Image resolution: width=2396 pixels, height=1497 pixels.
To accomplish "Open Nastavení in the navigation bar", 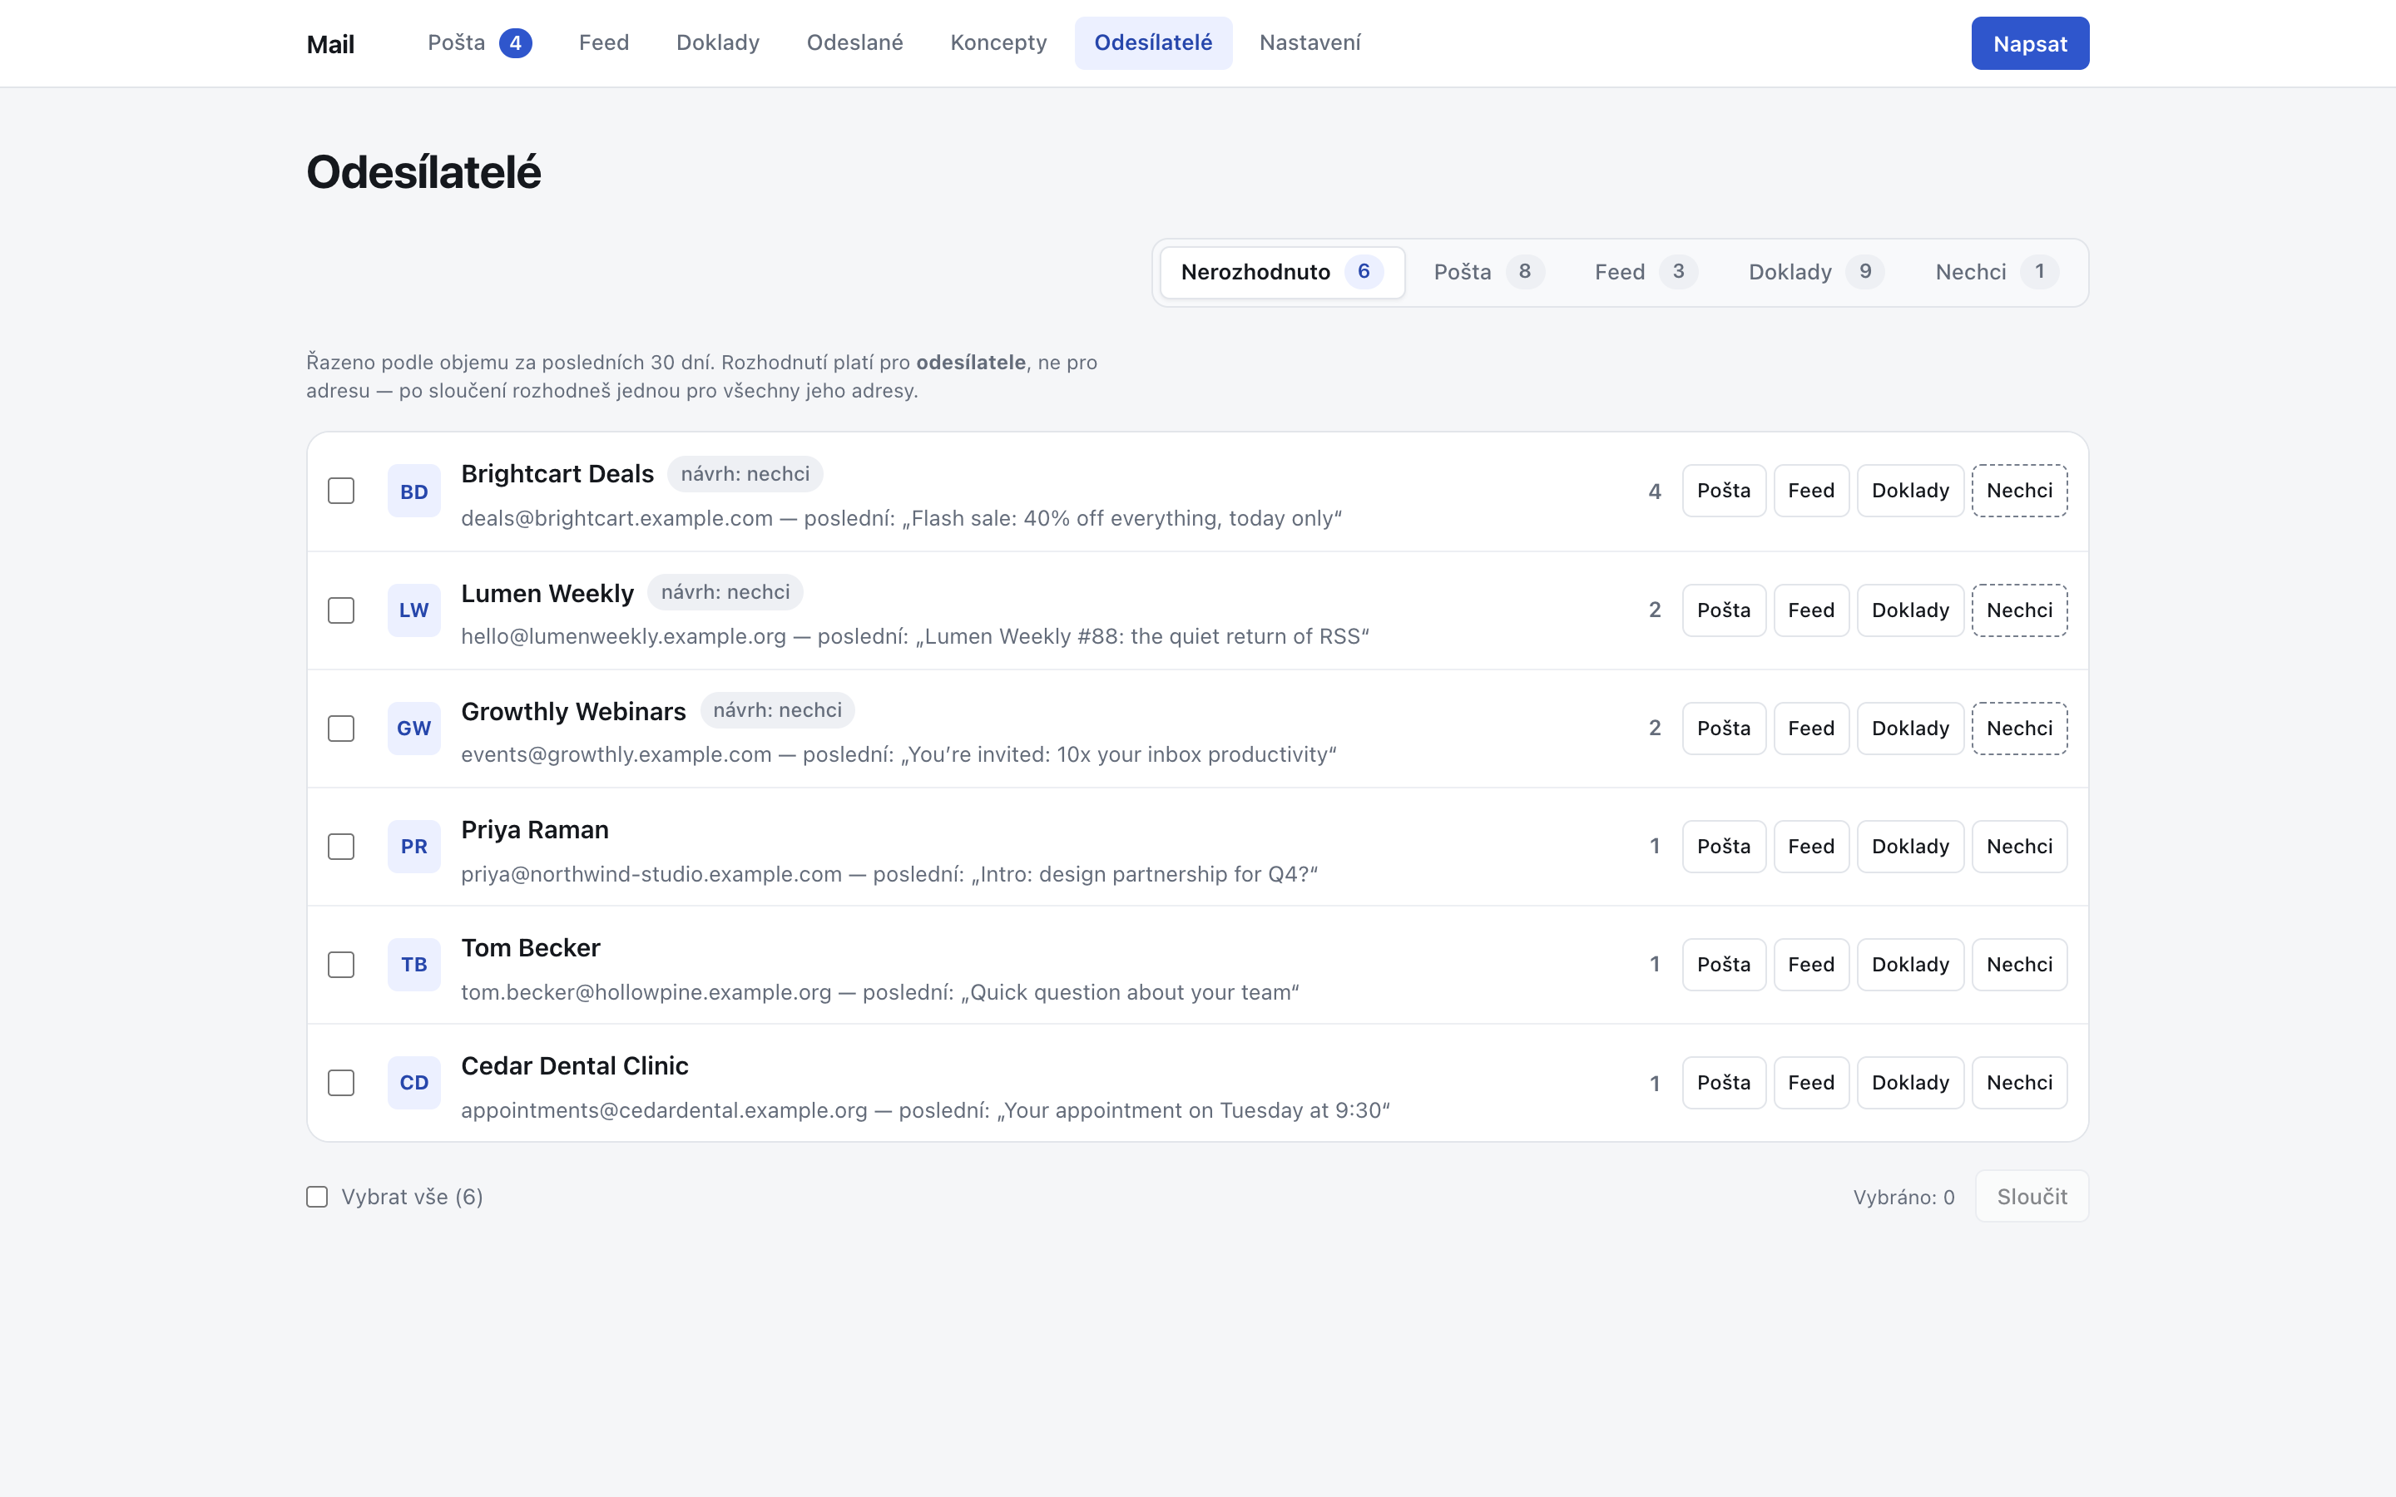I will tap(1309, 42).
